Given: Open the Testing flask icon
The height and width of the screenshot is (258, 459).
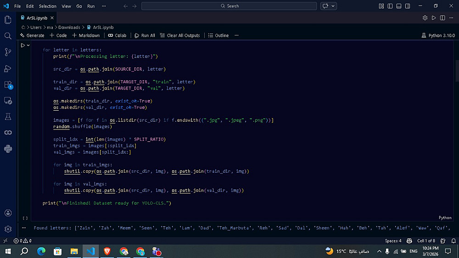Looking at the screenshot, I should (x=8, y=117).
